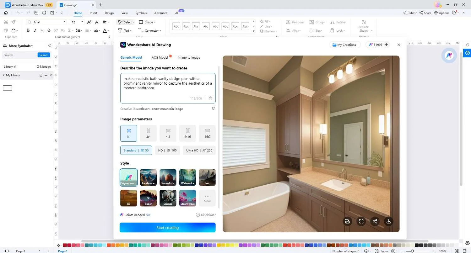Toggle Bold formatting
The image size is (471, 253).
[28, 30]
